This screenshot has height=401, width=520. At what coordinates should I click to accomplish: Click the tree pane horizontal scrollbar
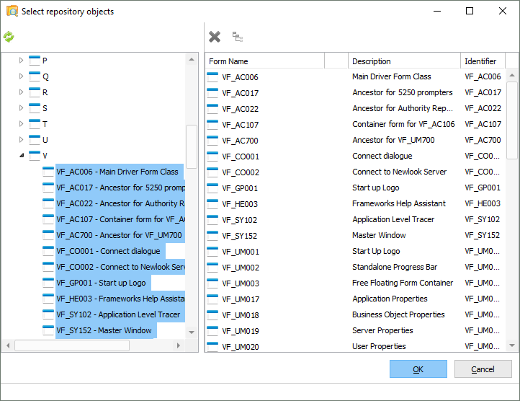pos(72,345)
